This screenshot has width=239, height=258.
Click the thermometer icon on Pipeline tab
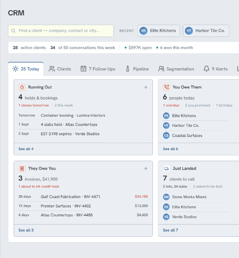coord(128,69)
